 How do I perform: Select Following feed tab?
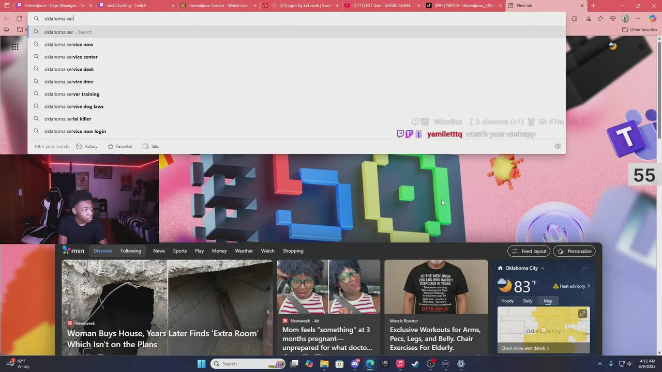point(131,251)
